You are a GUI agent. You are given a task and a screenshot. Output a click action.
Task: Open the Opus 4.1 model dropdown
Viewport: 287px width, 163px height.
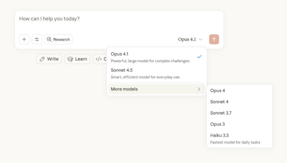click(190, 39)
